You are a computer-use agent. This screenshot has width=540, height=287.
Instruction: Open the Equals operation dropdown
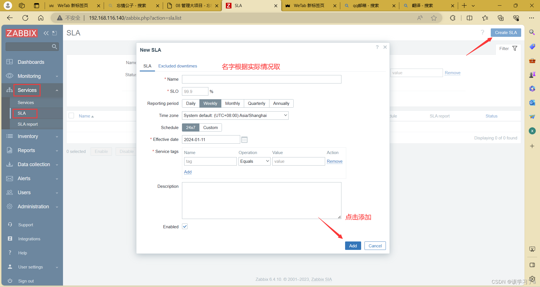255,161
